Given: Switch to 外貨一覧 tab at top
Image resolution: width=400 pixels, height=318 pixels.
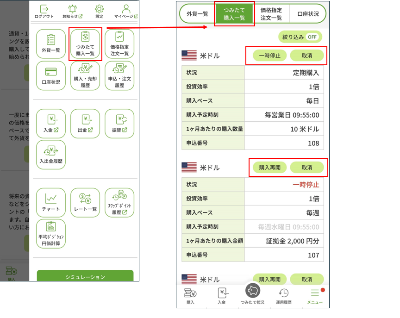Looking at the screenshot, I should pyautogui.click(x=197, y=14).
